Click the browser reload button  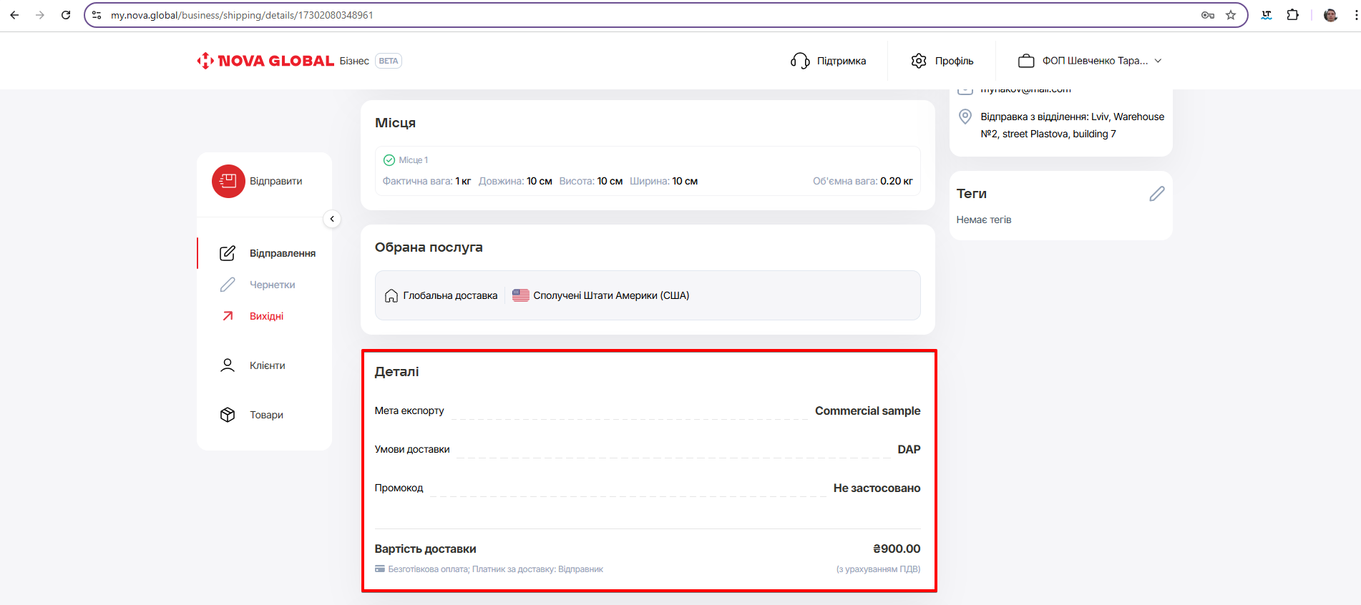pyautogui.click(x=66, y=15)
